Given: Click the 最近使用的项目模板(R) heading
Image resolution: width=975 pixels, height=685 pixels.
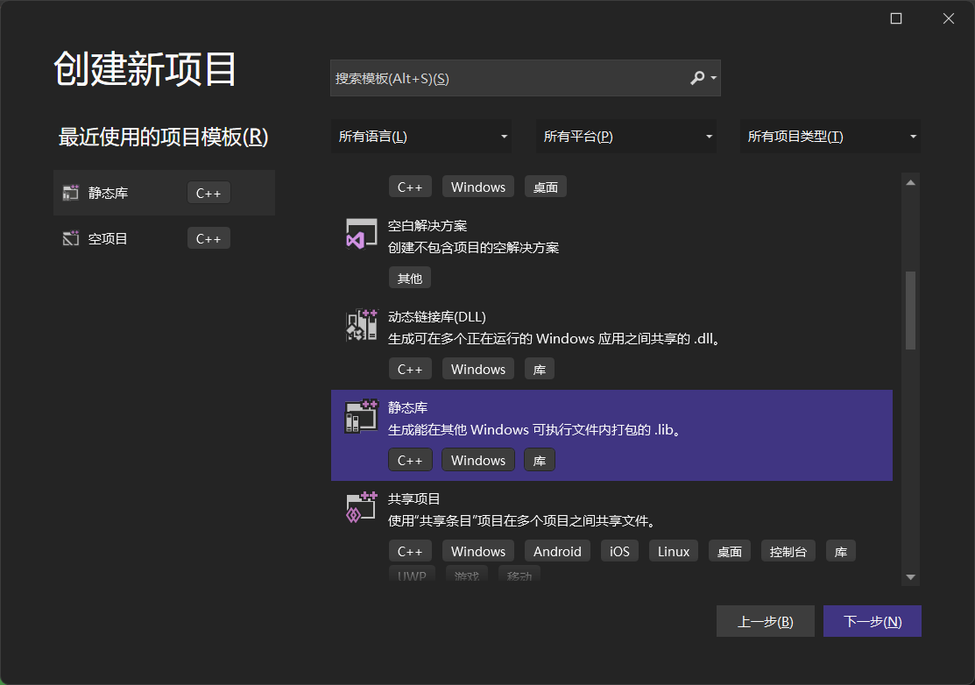Looking at the screenshot, I should click(163, 137).
